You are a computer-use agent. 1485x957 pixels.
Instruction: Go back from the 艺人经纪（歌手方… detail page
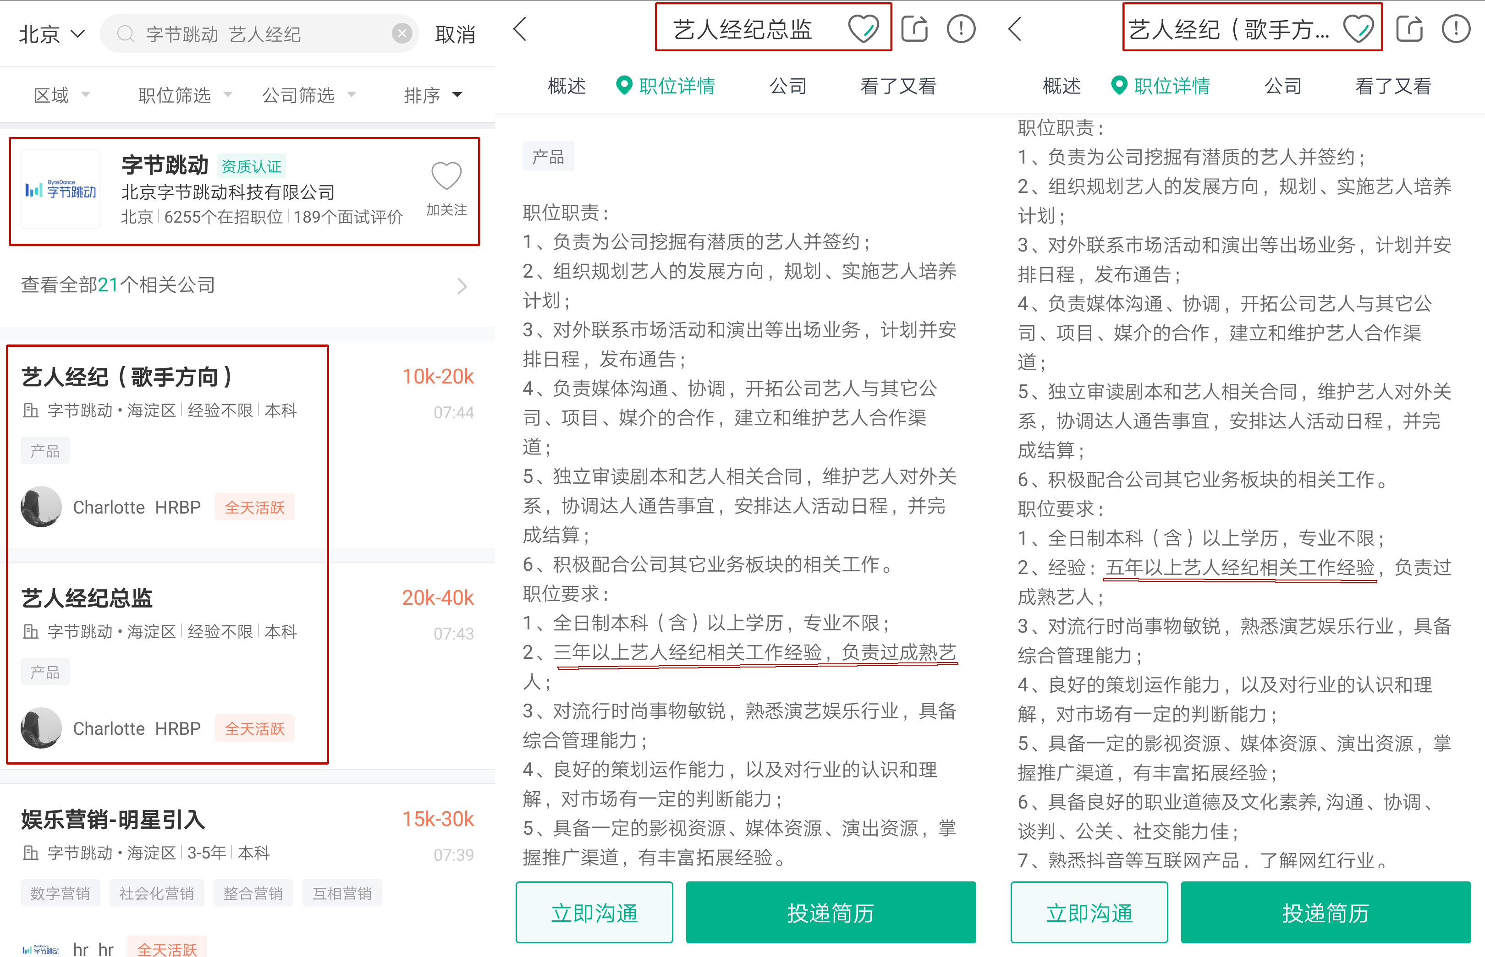[x=1015, y=28]
